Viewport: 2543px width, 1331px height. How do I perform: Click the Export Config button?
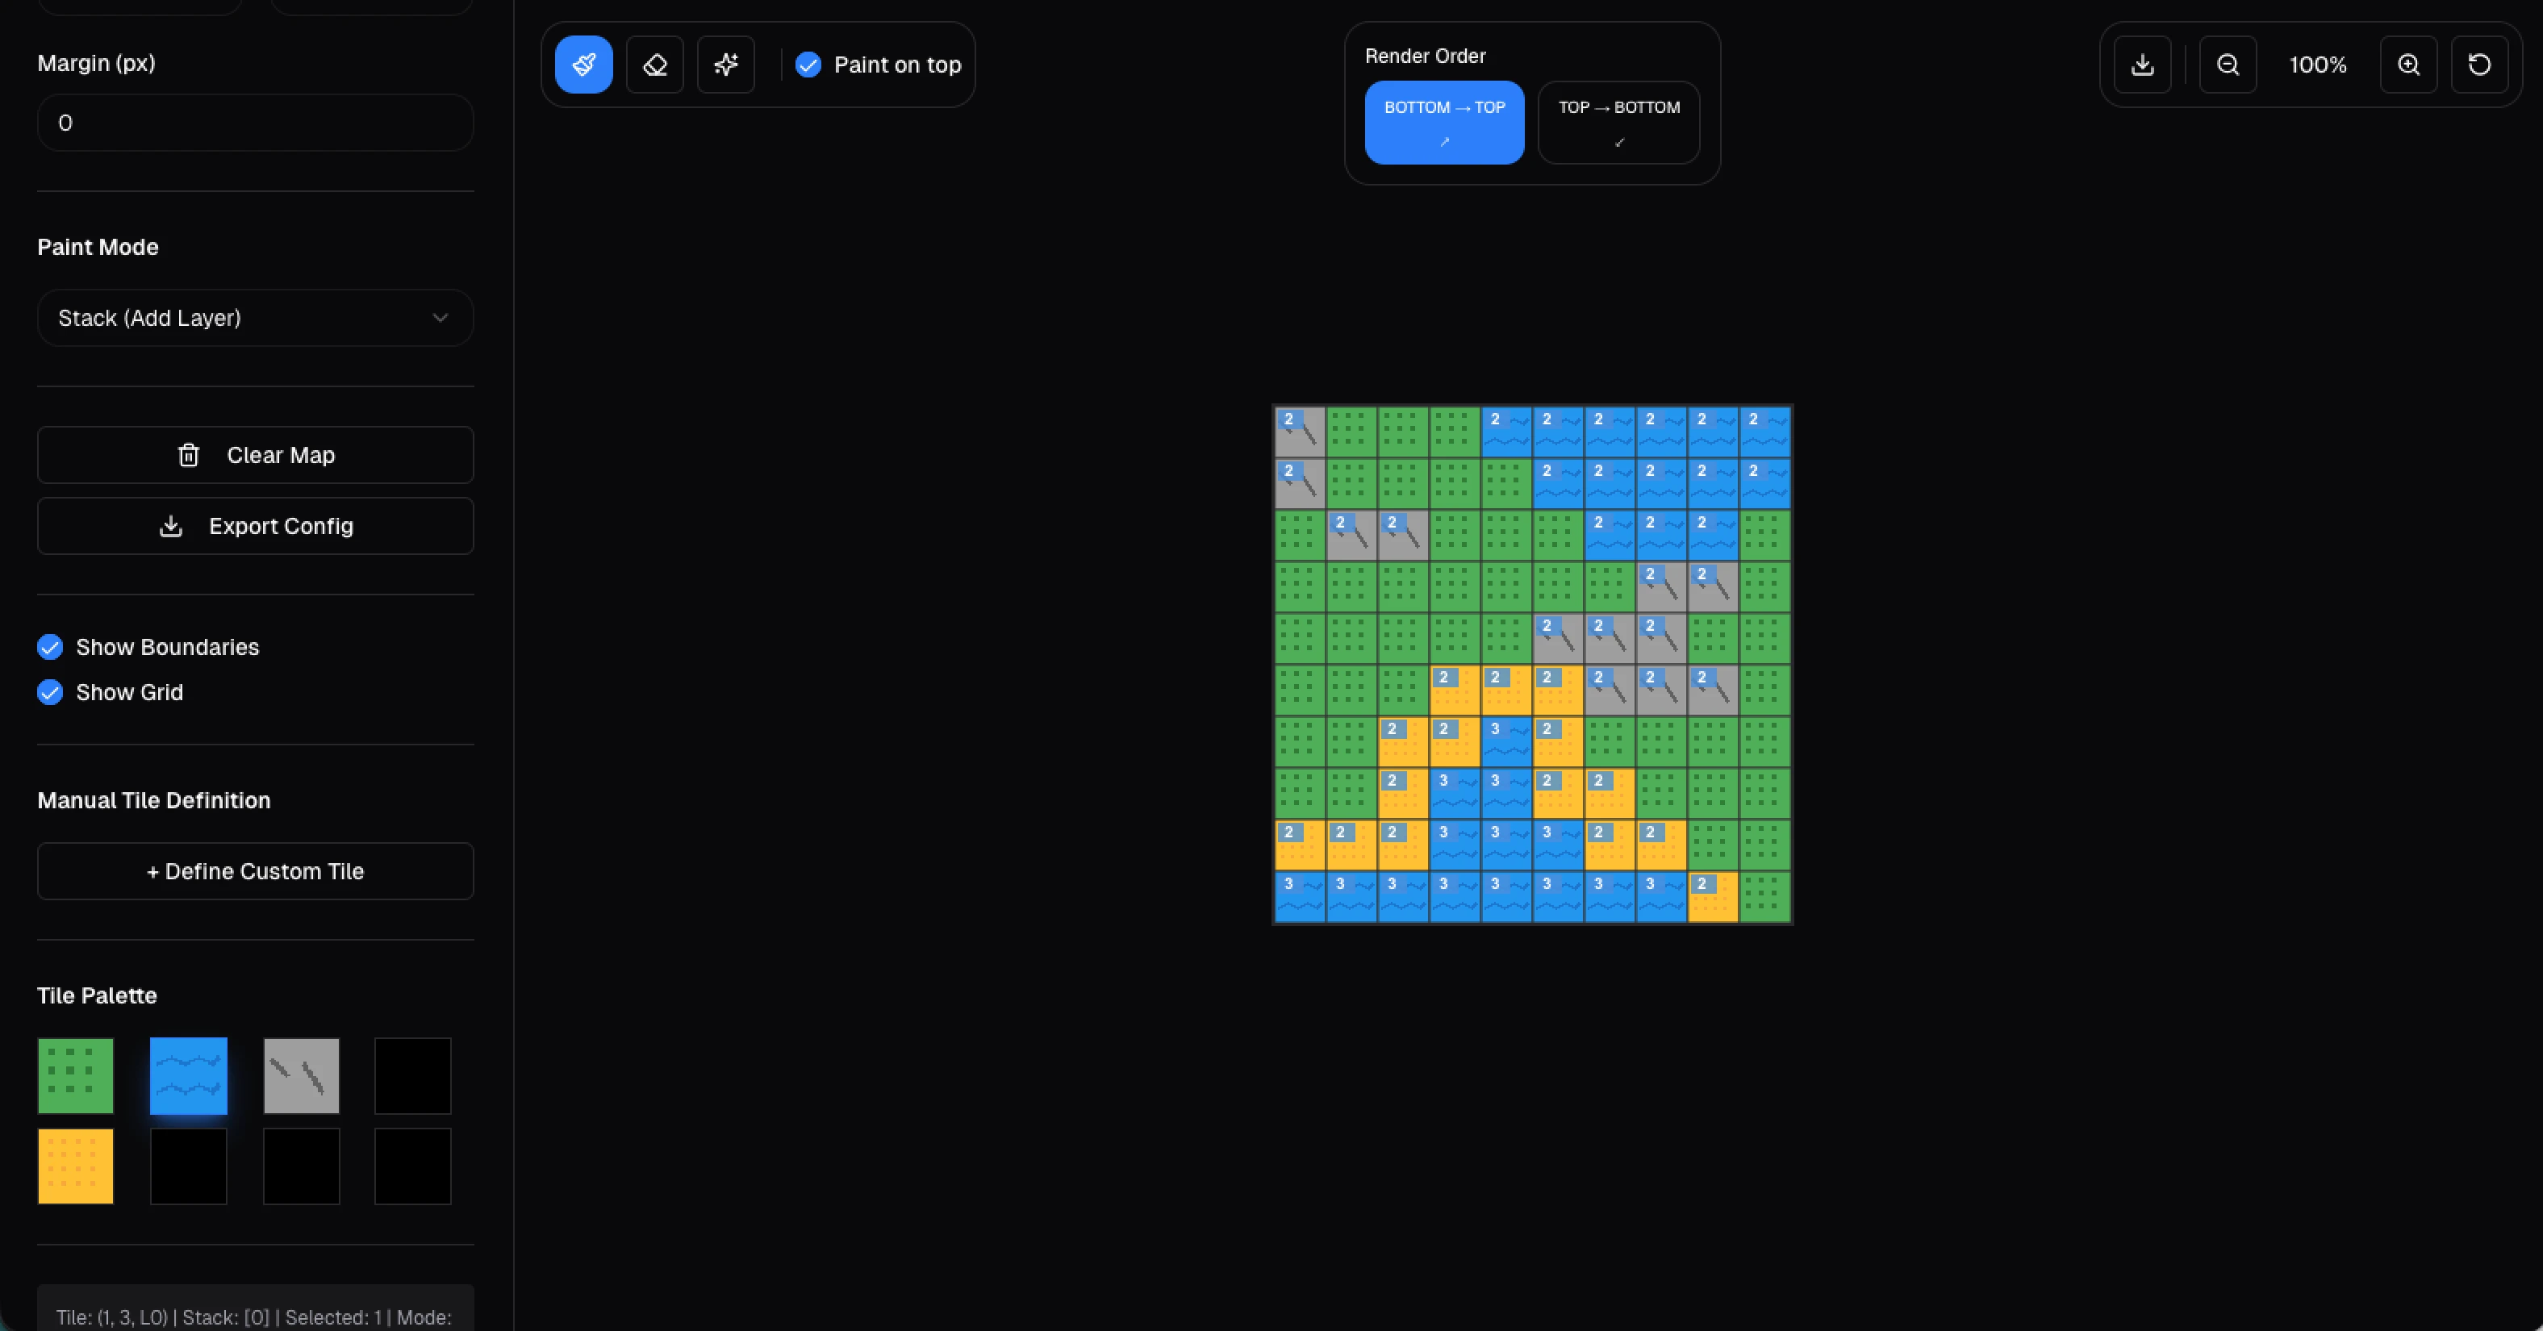(255, 526)
